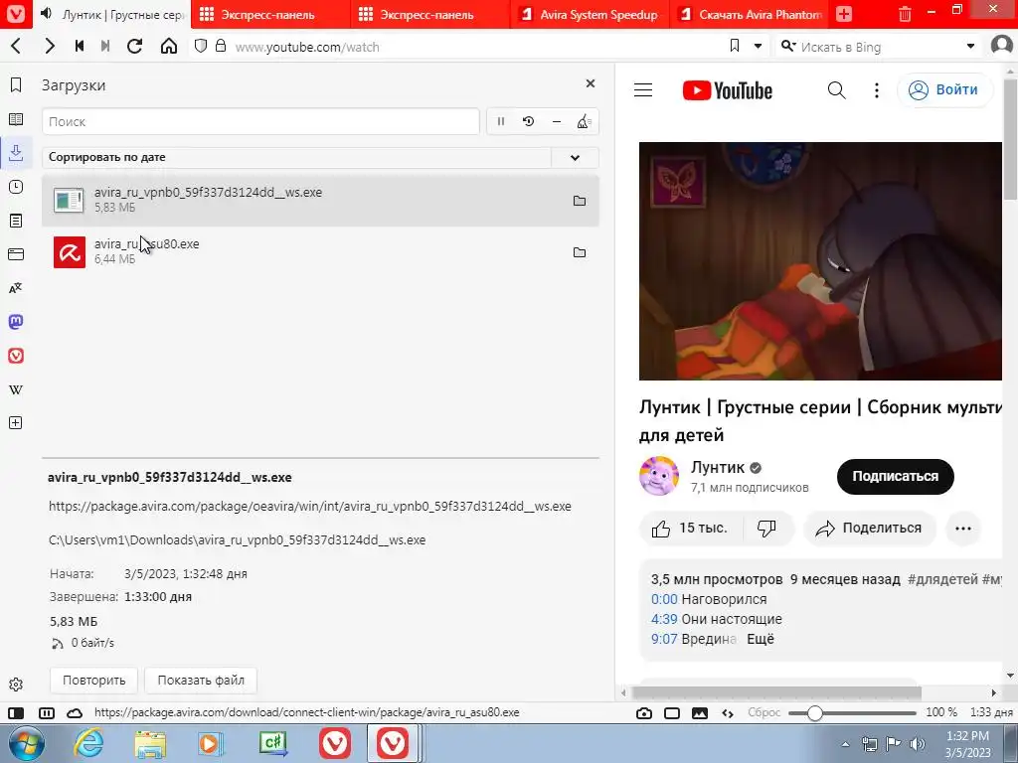Click the Поделиться share button

(870, 529)
